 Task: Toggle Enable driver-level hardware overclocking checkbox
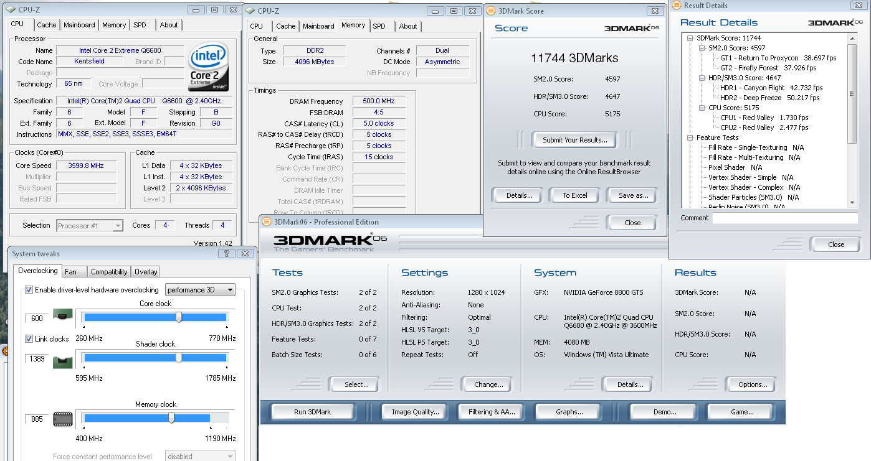(29, 289)
